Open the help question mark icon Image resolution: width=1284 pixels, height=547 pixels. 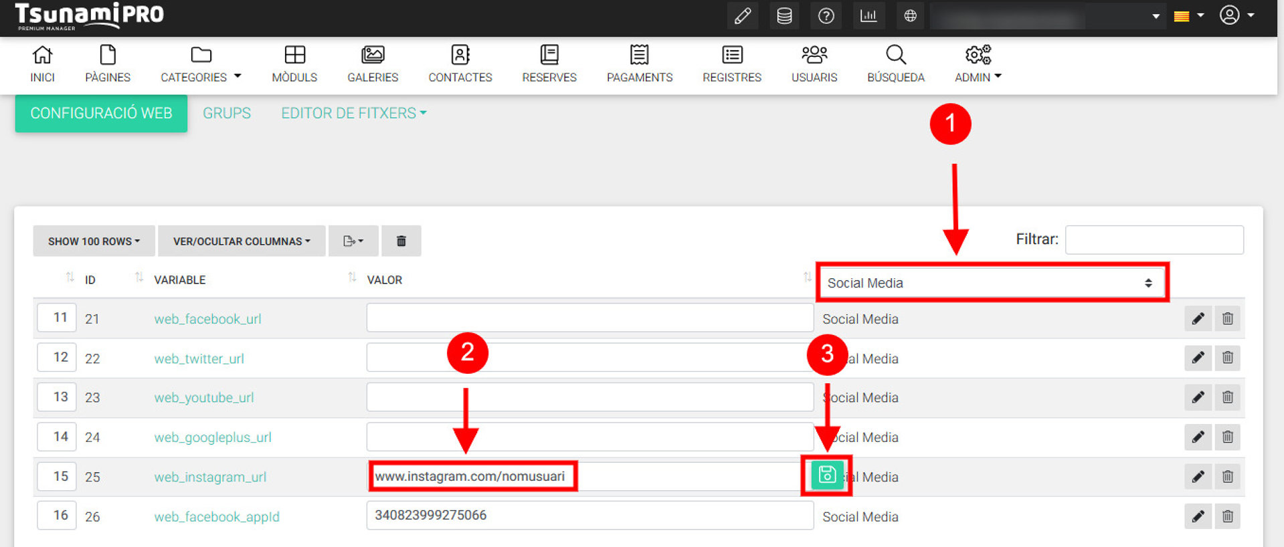[x=826, y=16]
